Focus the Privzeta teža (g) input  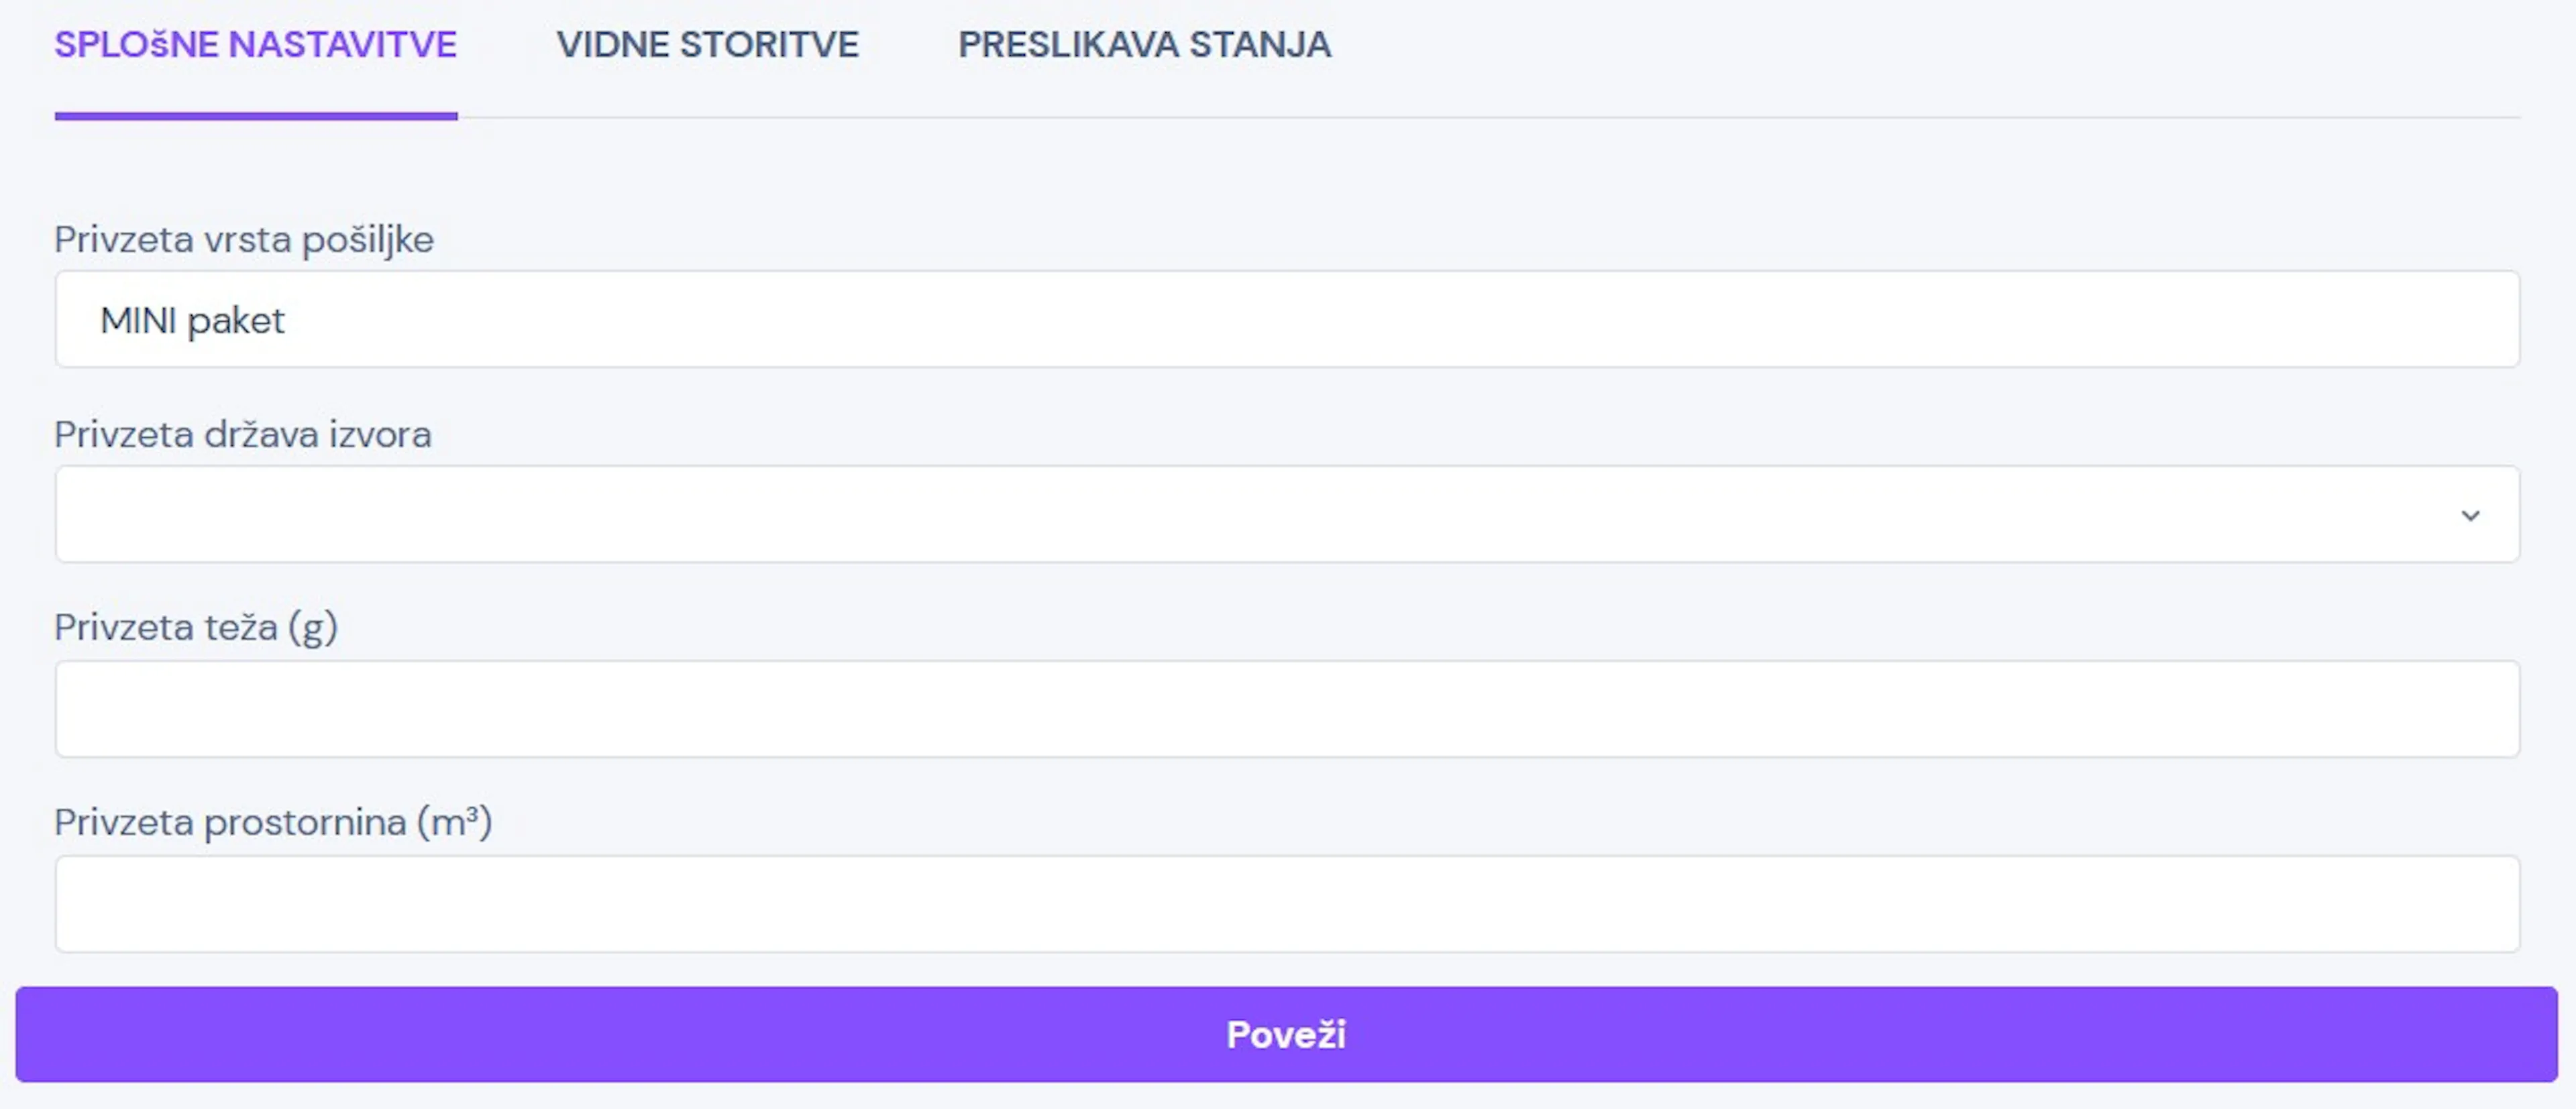[1286, 709]
